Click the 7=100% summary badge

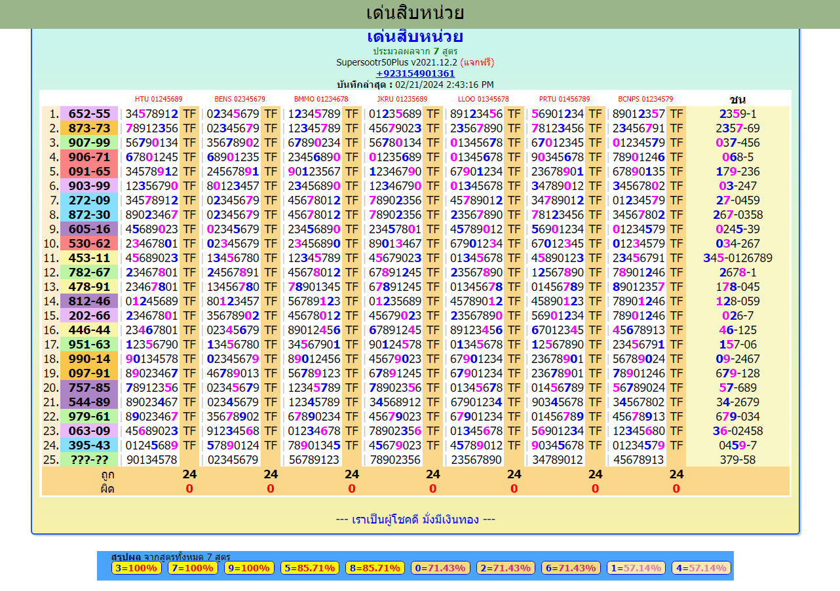(193, 568)
